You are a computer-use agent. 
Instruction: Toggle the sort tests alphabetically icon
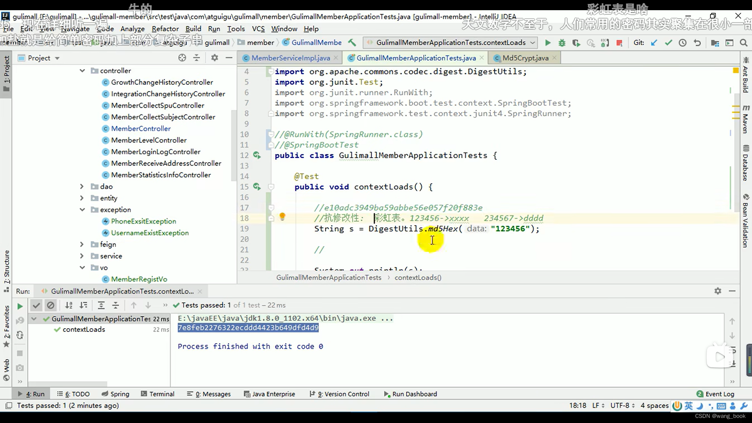click(x=68, y=305)
